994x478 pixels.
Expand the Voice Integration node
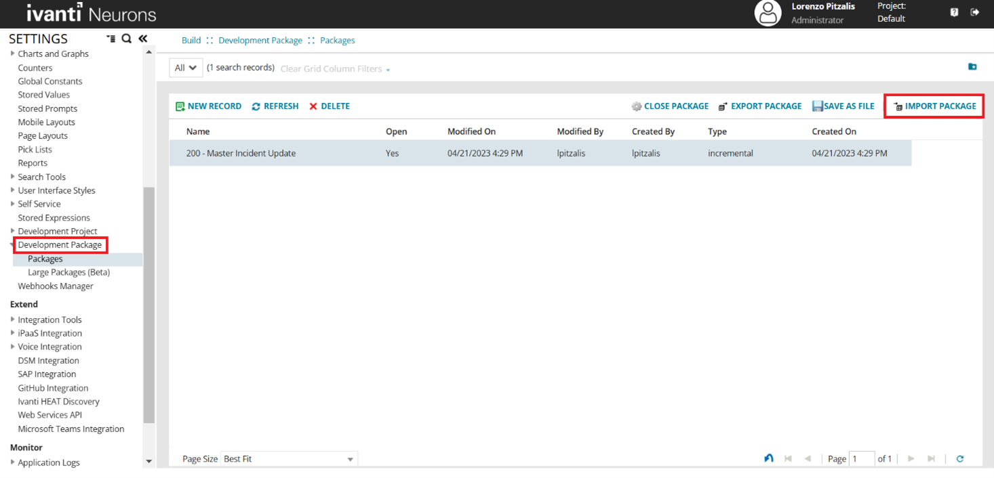[x=13, y=347]
